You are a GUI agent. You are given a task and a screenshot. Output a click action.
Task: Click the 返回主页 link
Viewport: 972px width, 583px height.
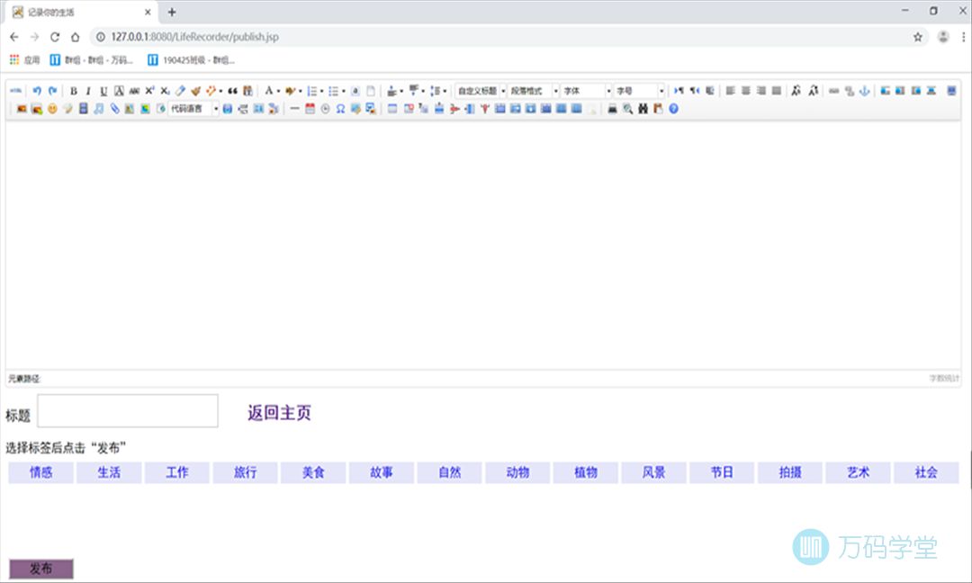[x=280, y=413]
